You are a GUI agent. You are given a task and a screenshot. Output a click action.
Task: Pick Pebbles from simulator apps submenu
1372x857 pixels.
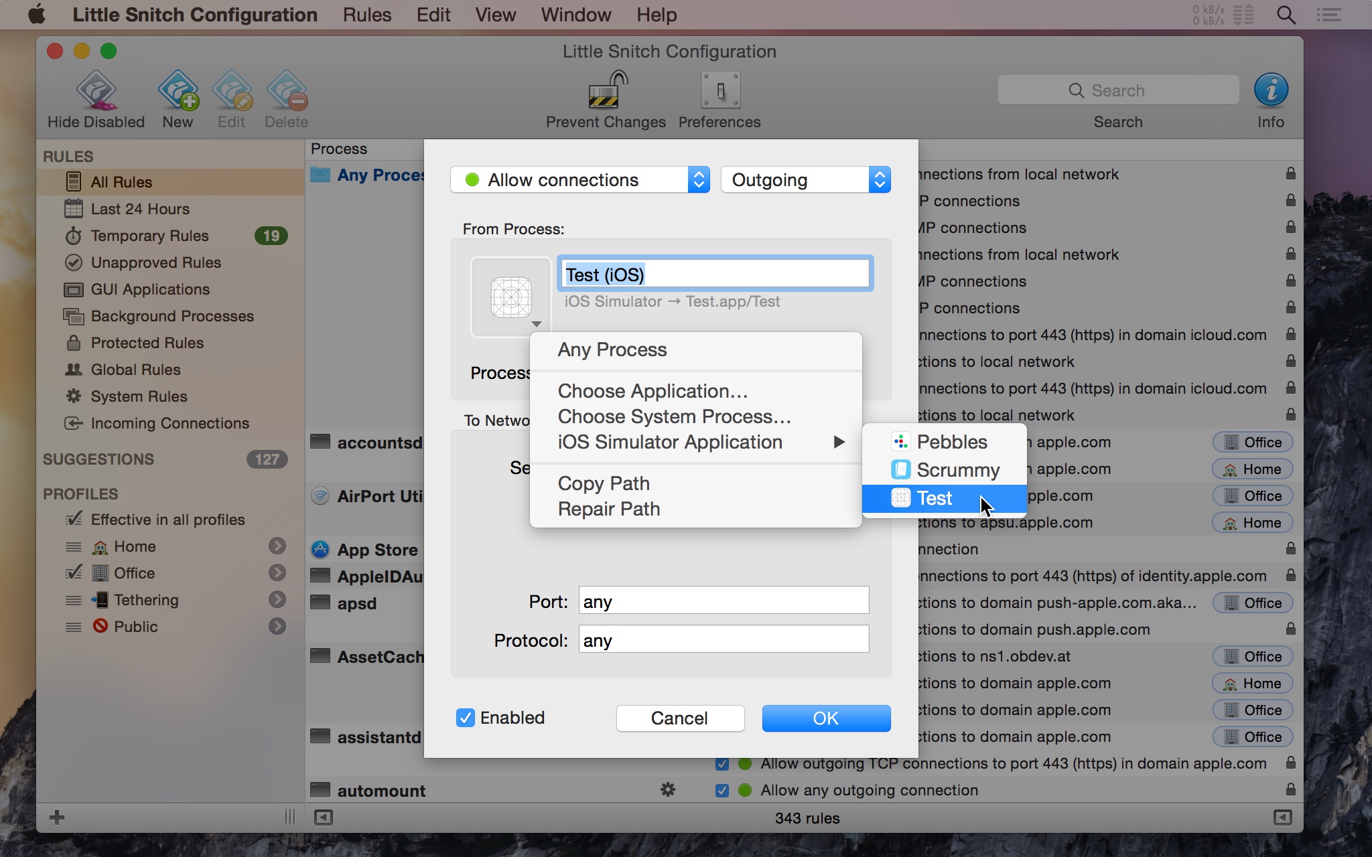click(945, 442)
